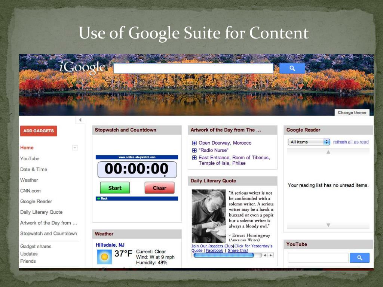Expand the "Radio Nurse" plus icon

(x=194, y=150)
